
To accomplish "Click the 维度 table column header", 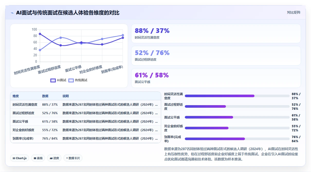I will point(16,96).
